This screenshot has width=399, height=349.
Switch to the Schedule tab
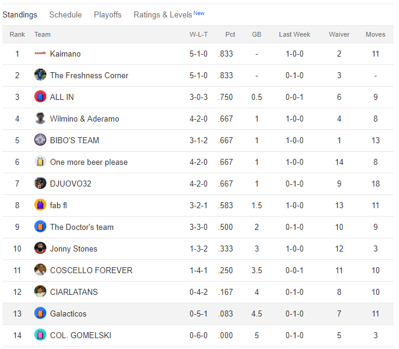click(x=66, y=14)
